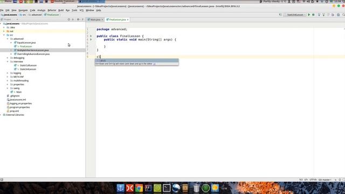Image resolution: width=345 pixels, height=194 pixels.
Task: Click collapse all icon in Project panel header
Action: [x=73, y=19]
